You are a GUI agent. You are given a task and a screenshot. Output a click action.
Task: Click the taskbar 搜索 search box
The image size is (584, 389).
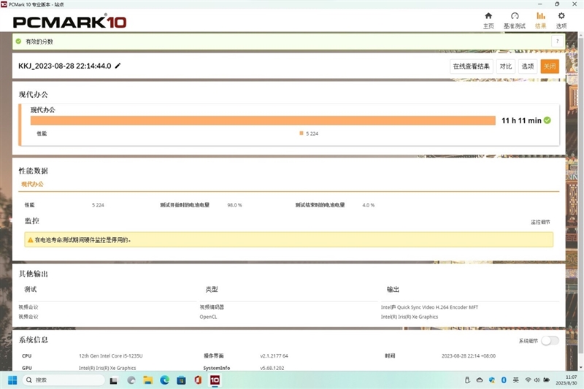tap(64, 380)
